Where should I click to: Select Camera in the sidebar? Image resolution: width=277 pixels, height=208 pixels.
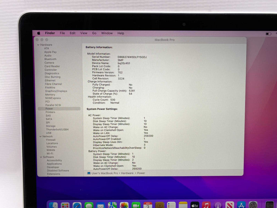coord(49,63)
